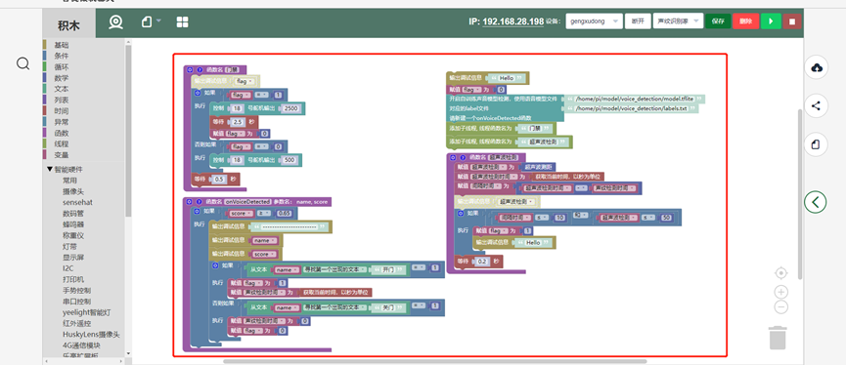The width and height of the screenshot is (846, 365).
Task: Click the 保存 save button
Action: coord(718,21)
